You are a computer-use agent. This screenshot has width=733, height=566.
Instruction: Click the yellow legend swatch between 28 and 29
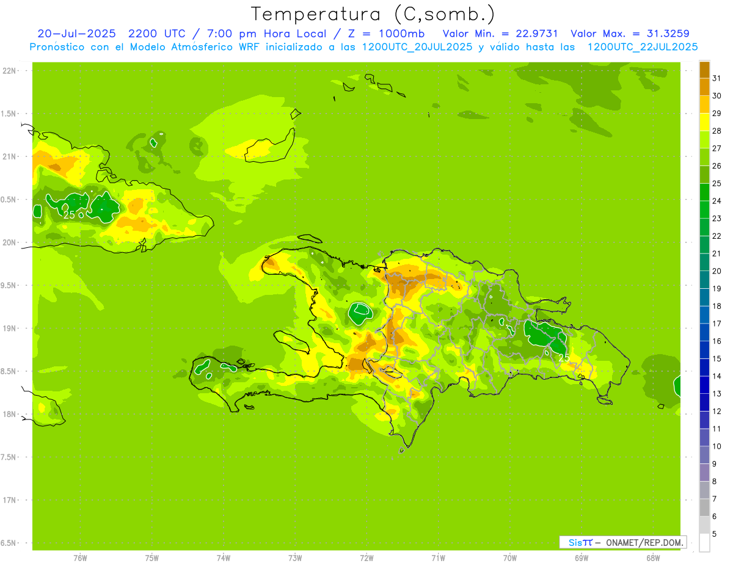pos(704,123)
